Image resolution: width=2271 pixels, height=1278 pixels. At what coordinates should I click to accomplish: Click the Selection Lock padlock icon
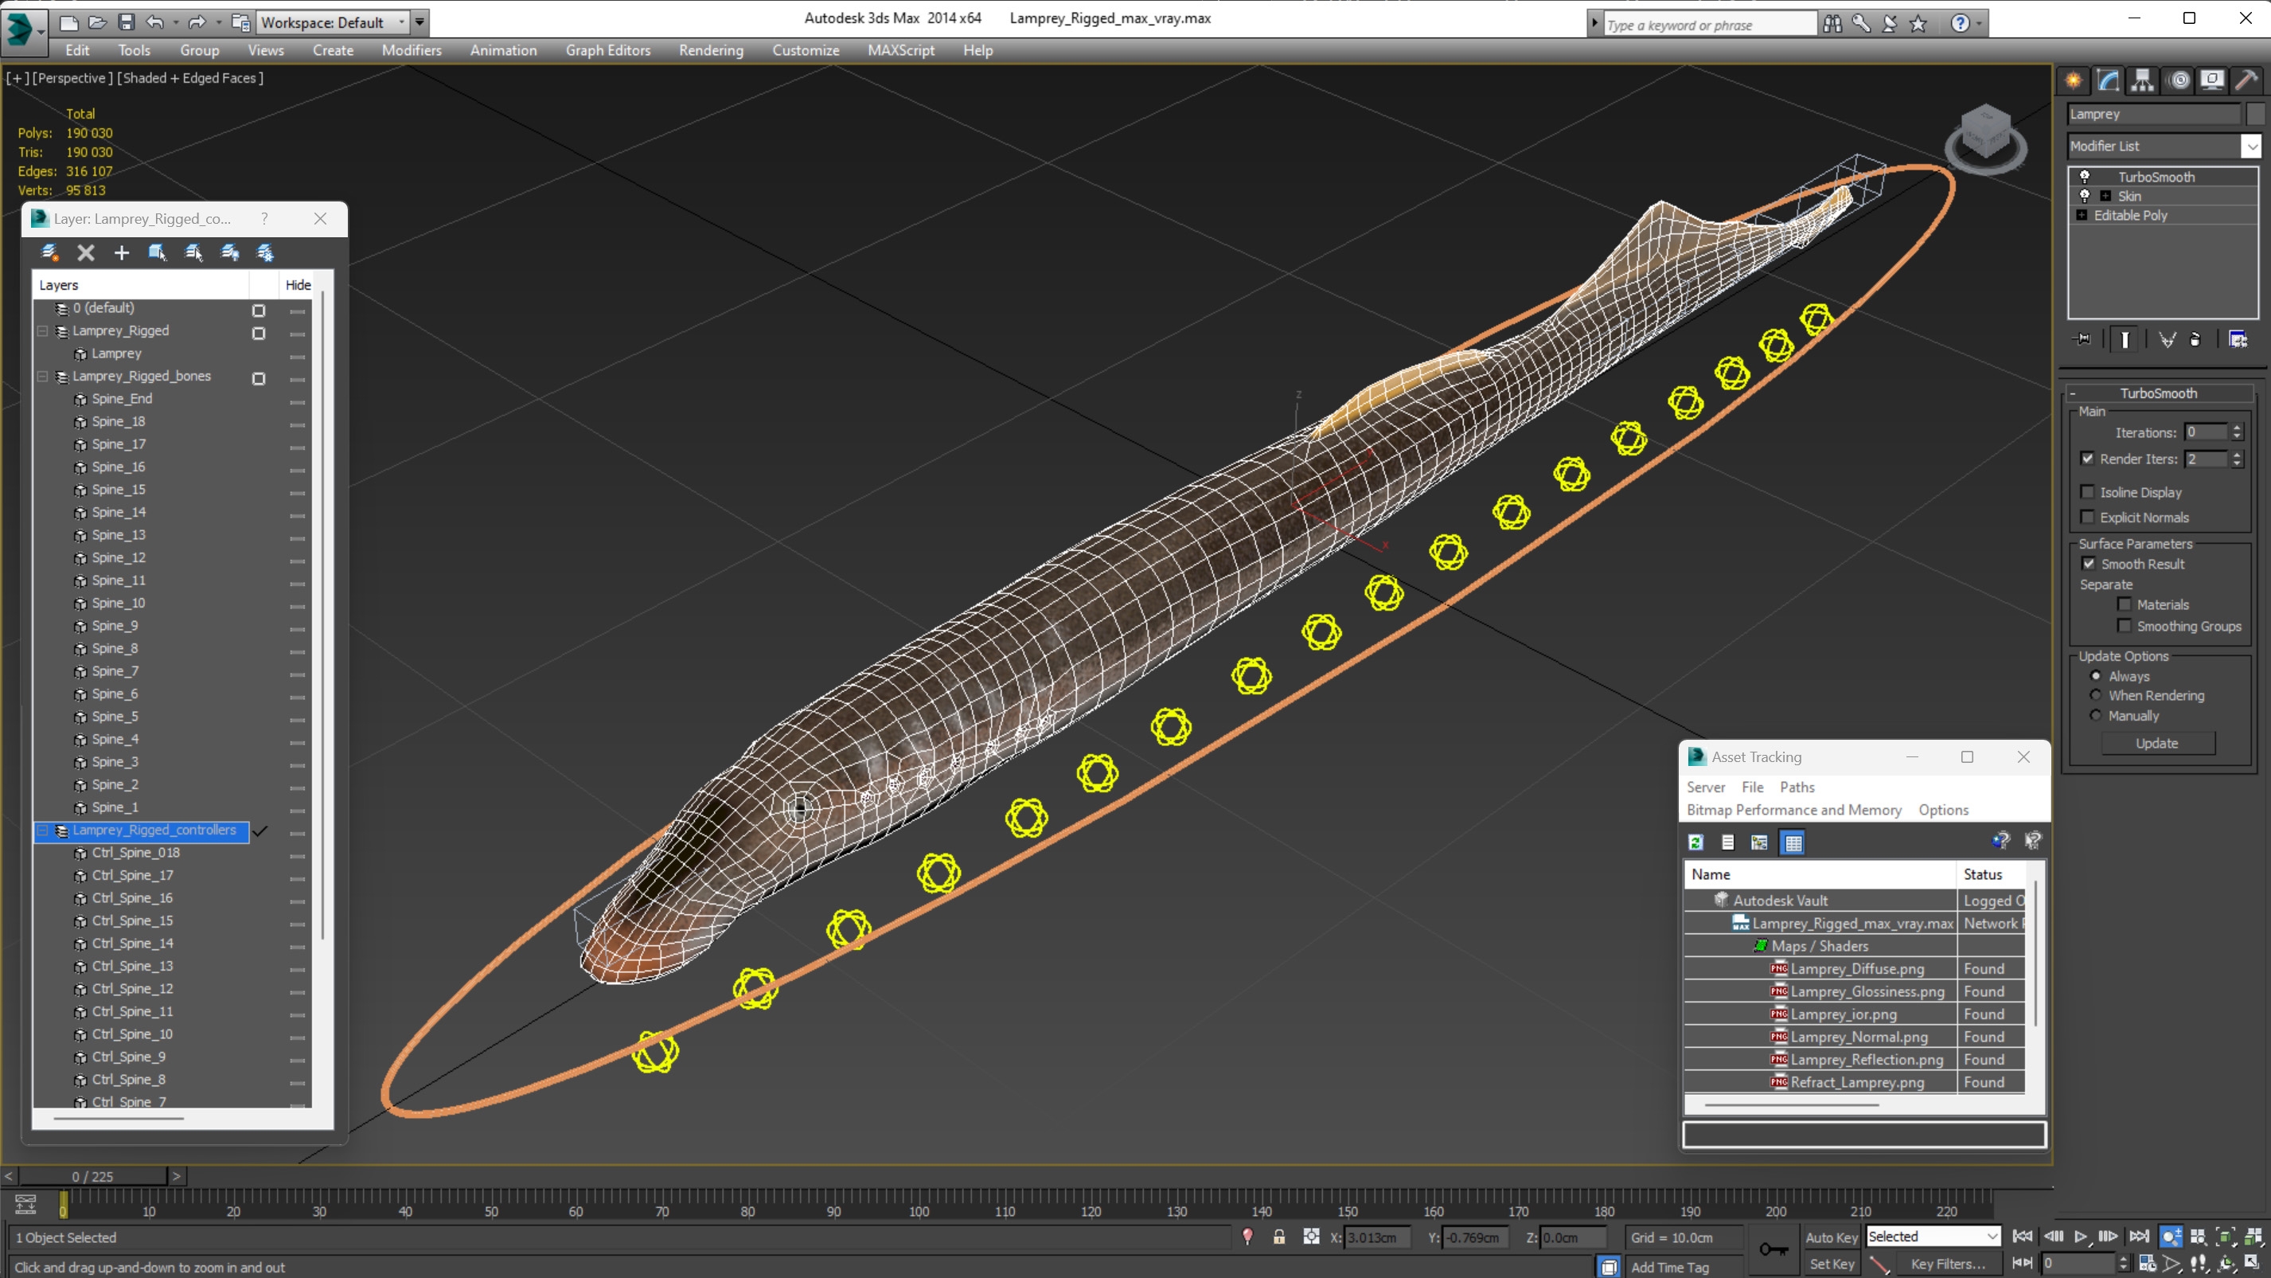[1278, 1237]
